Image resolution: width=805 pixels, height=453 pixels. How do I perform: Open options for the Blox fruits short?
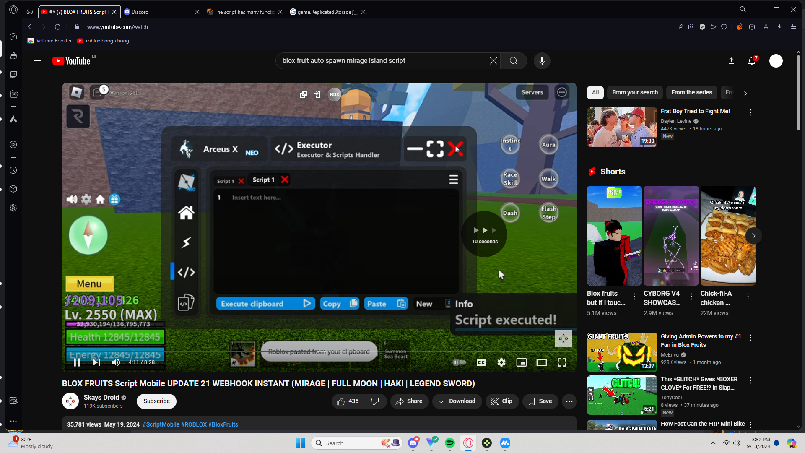tap(634, 297)
